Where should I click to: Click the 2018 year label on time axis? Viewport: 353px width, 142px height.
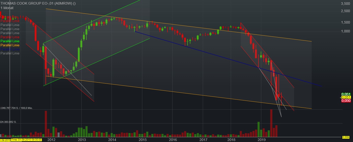point(231,140)
